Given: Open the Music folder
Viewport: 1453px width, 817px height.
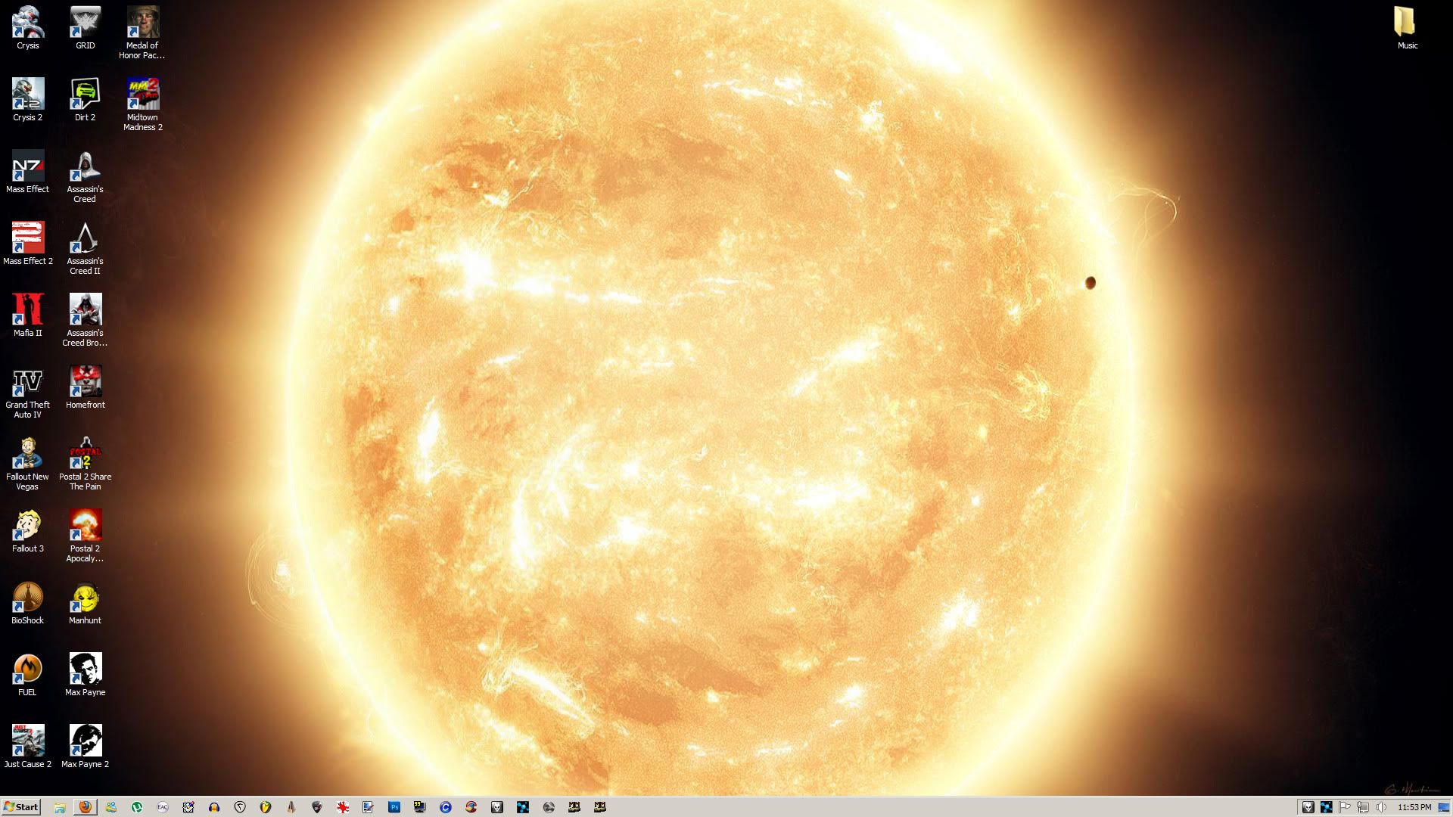Looking at the screenshot, I should pyautogui.click(x=1406, y=23).
